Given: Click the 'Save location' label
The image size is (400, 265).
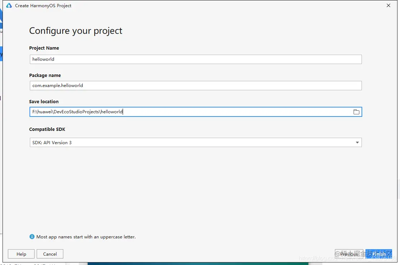Looking at the screenshot, I should point(44,101).
